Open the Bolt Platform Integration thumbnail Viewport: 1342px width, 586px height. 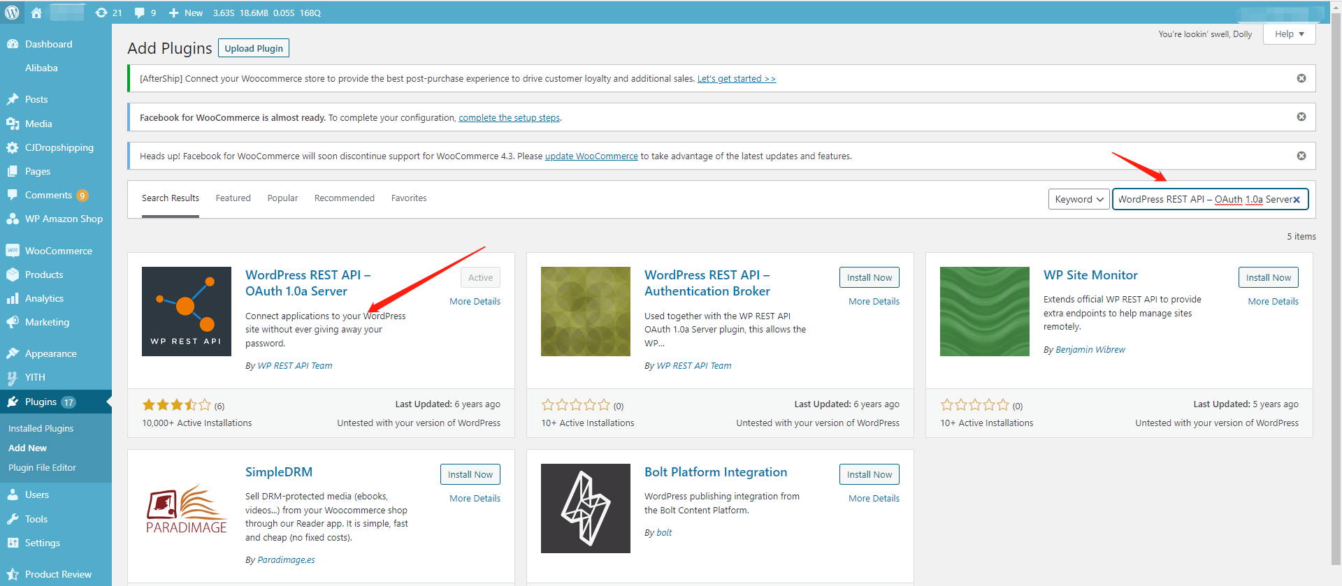[x=585, y=508]
